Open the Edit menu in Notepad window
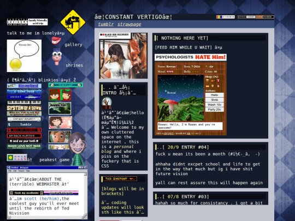295x221 pixels. 15,171
